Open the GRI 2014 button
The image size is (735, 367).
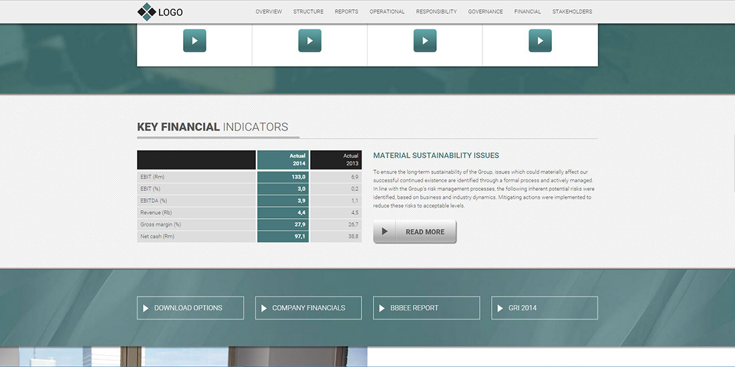click(x=545, y=308)
